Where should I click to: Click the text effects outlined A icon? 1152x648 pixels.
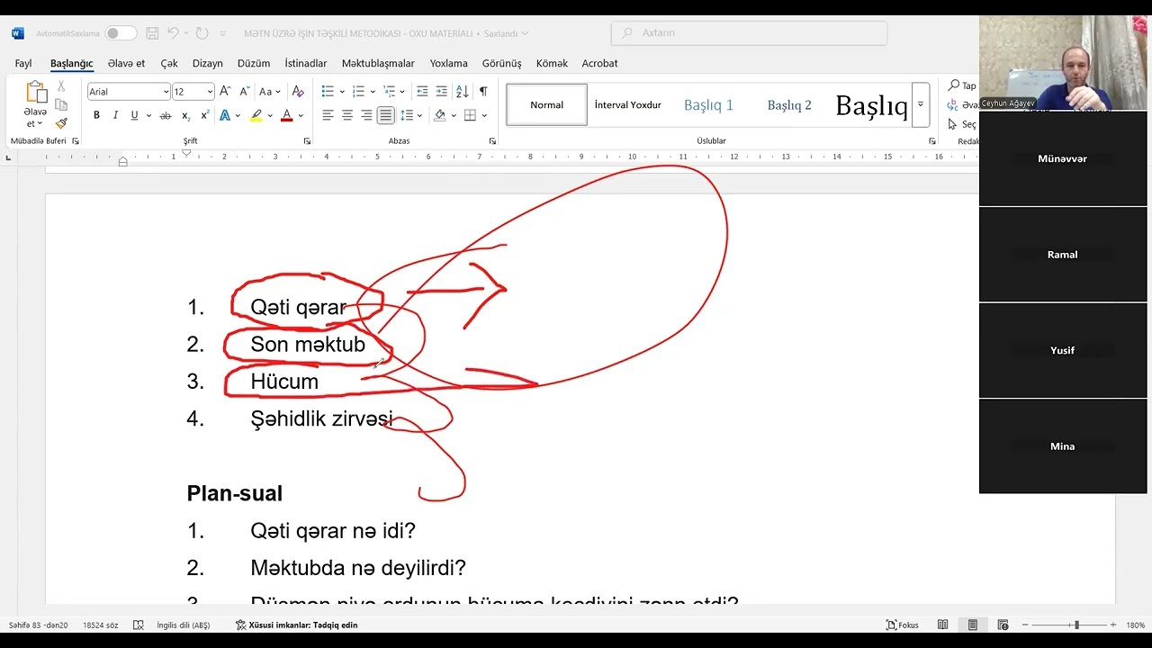[225, 115]
